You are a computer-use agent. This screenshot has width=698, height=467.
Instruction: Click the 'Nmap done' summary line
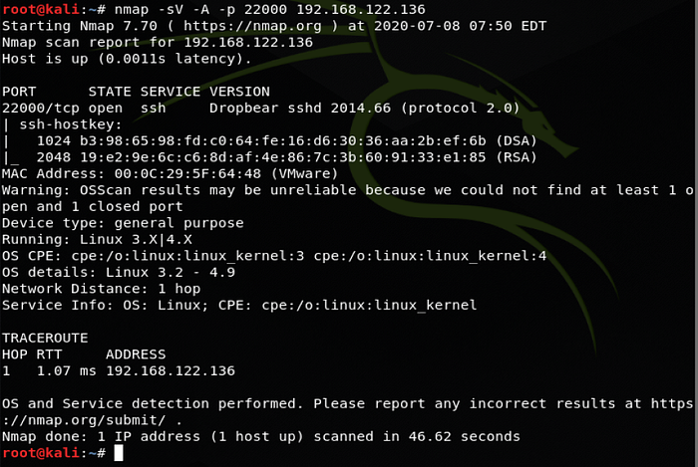pyautogui.click(x=261, y=436)
